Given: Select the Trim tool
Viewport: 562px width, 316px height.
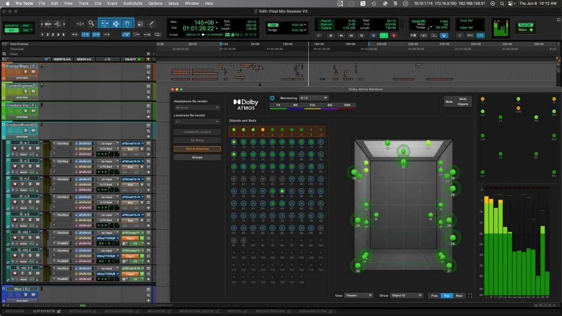Looking at the screenshot, I should coord(104,24).
